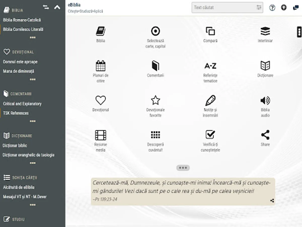The width and height of the screenshot is (302, 227).
Task: Open Domnul este aproape devotional
Action: [x=20, y=62]
